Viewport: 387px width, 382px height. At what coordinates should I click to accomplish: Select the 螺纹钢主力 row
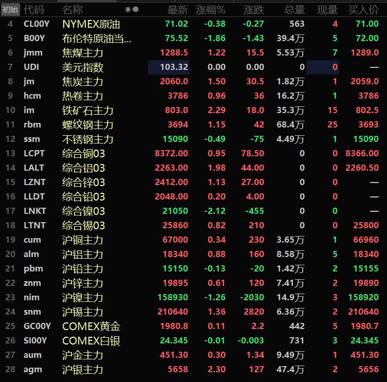[193, 125]
